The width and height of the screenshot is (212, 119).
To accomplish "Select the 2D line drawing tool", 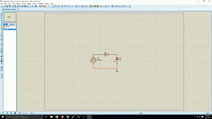I will (x=1, y=47).
